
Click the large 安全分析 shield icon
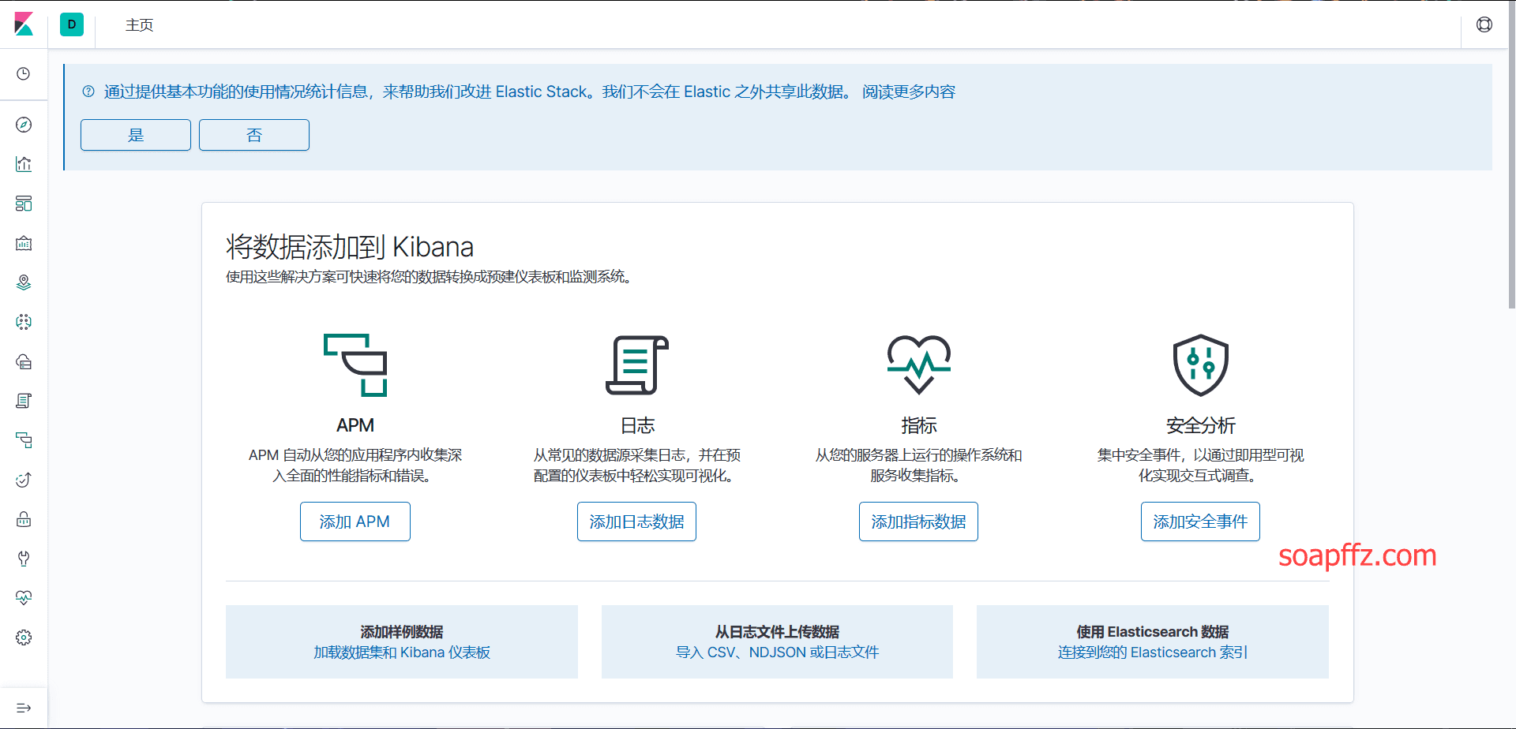[x=1201, y=364]
